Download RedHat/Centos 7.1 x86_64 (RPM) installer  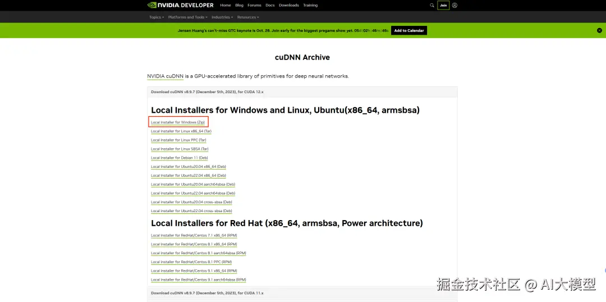point(194,236)
